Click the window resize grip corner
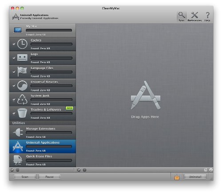 tap(211, 179)
